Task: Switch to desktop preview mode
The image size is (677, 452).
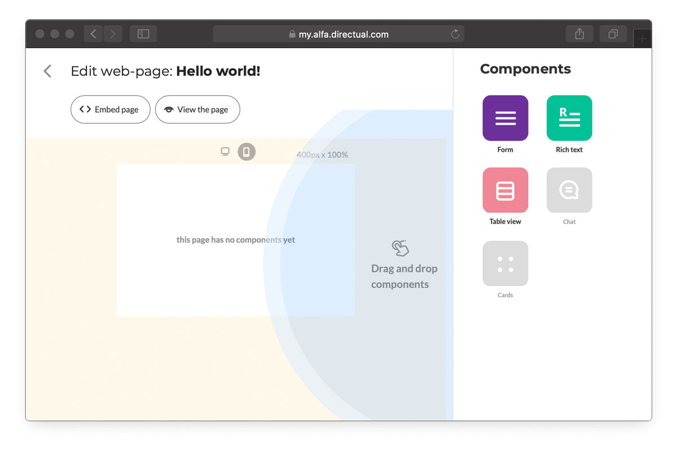Action: pyautogui.click(x=225, y=151)
